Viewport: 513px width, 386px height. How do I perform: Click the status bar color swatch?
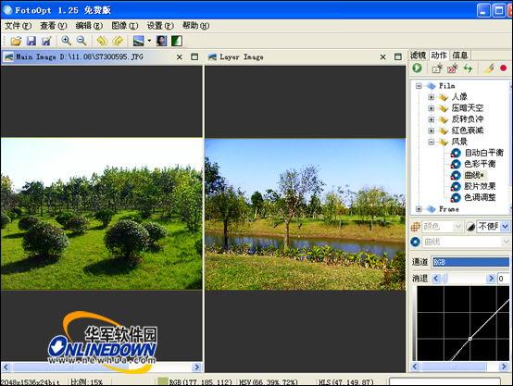(162, 381)
